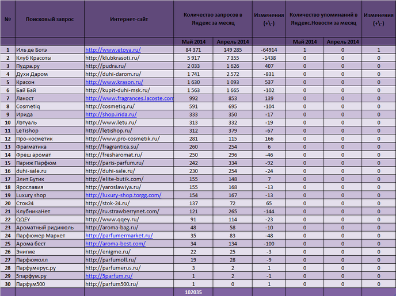
Task: Open the shop.irida.ru link
Action: pos(111,114)
